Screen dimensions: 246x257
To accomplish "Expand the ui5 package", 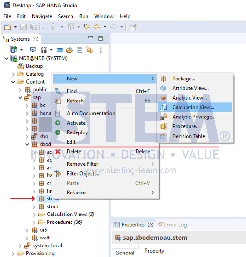I will pyautogui.click(x=27, y=230).
